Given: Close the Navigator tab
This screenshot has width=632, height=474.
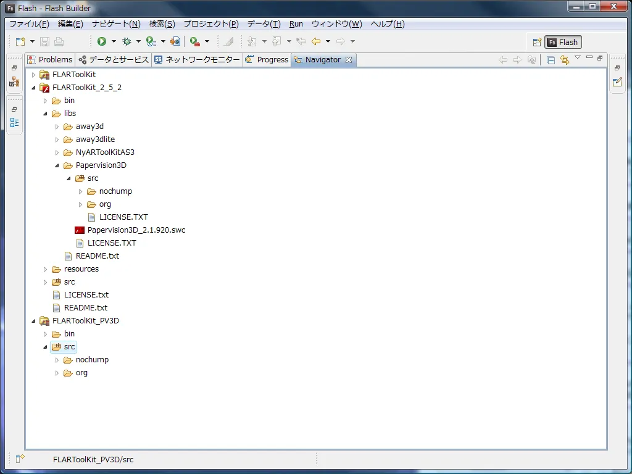Looking at the screenshot, I should click(349, 60).
